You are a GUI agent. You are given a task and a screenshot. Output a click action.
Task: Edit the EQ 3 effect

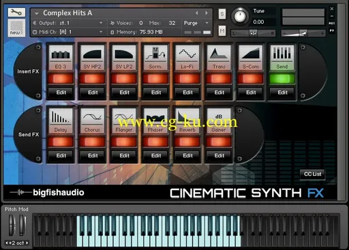[x=61, y=93]
